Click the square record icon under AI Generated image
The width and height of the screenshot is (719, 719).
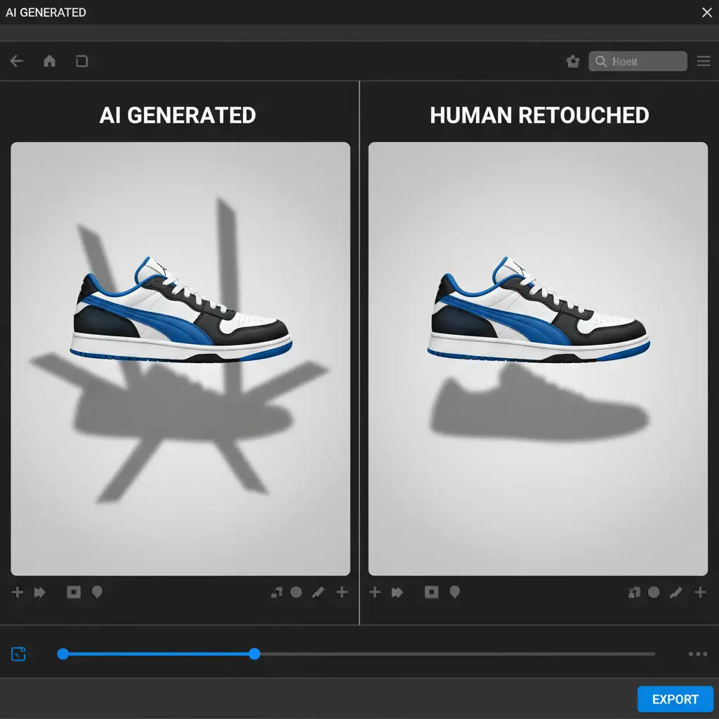coord(74,593)
